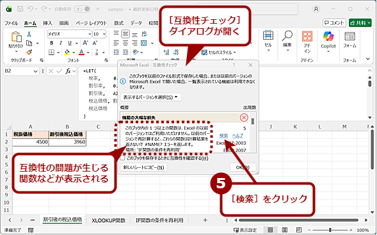Apply the yellow fill color bucket
The image size is (377, 235).
tap(67, 53)
